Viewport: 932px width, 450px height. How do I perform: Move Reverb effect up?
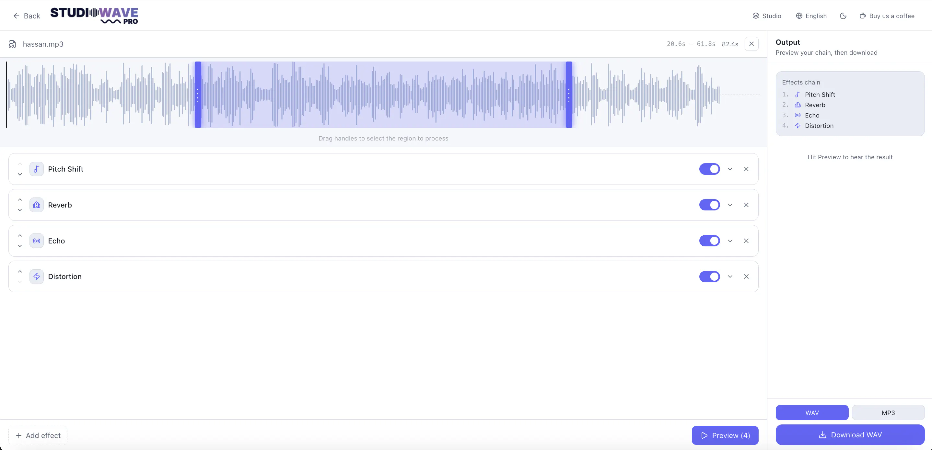(20, 199)
